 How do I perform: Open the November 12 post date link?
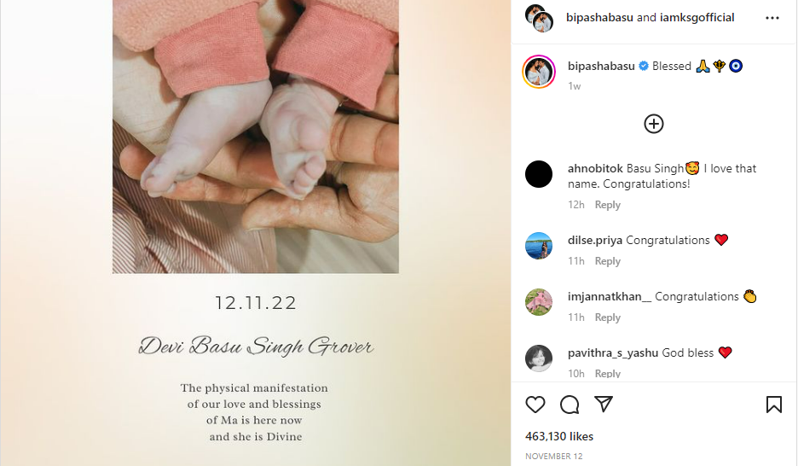(553, 457)
